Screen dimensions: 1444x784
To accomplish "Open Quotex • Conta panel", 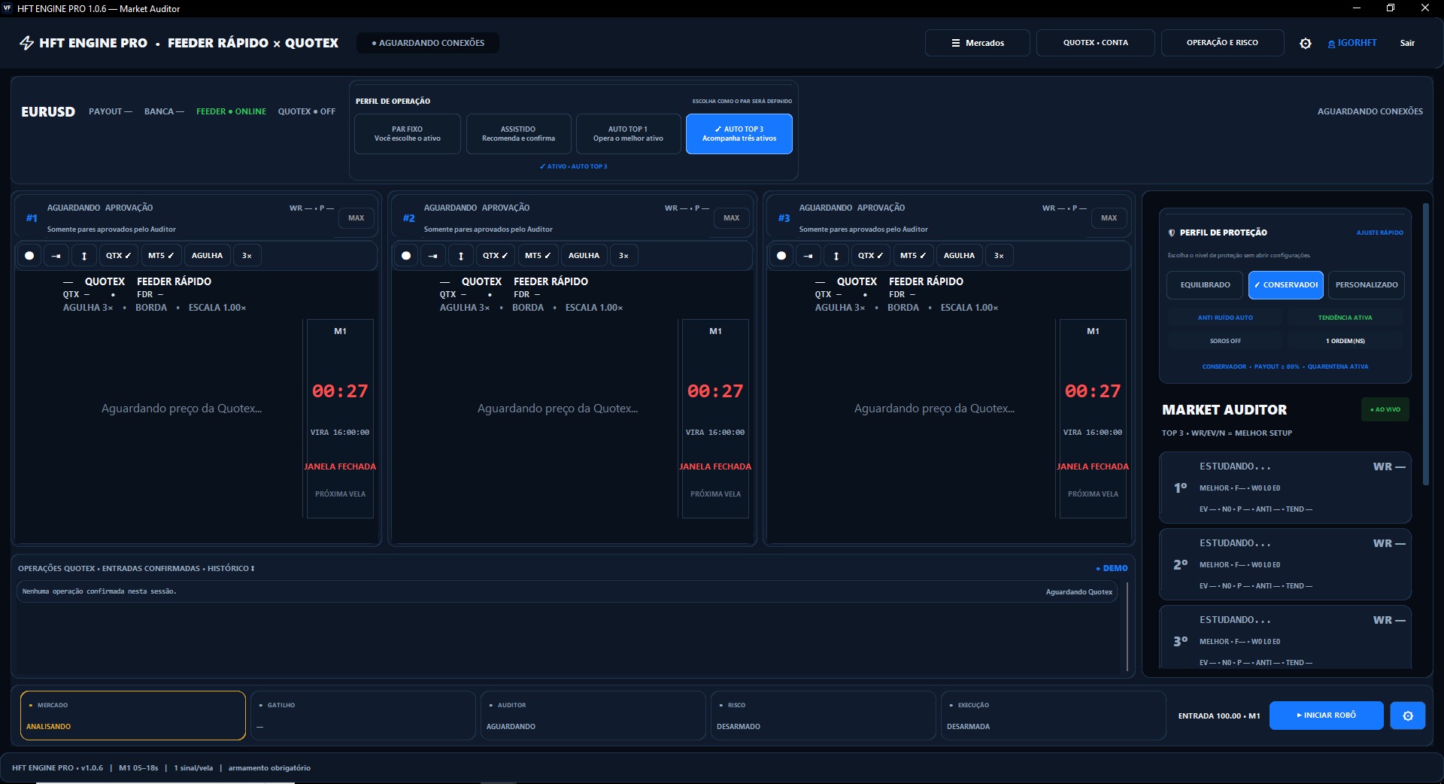I will [x=1096, y=43].
